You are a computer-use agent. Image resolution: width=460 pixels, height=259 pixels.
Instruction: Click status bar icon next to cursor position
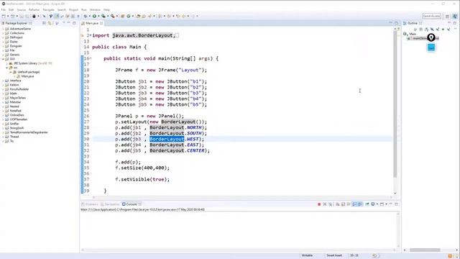click(374, 255)
